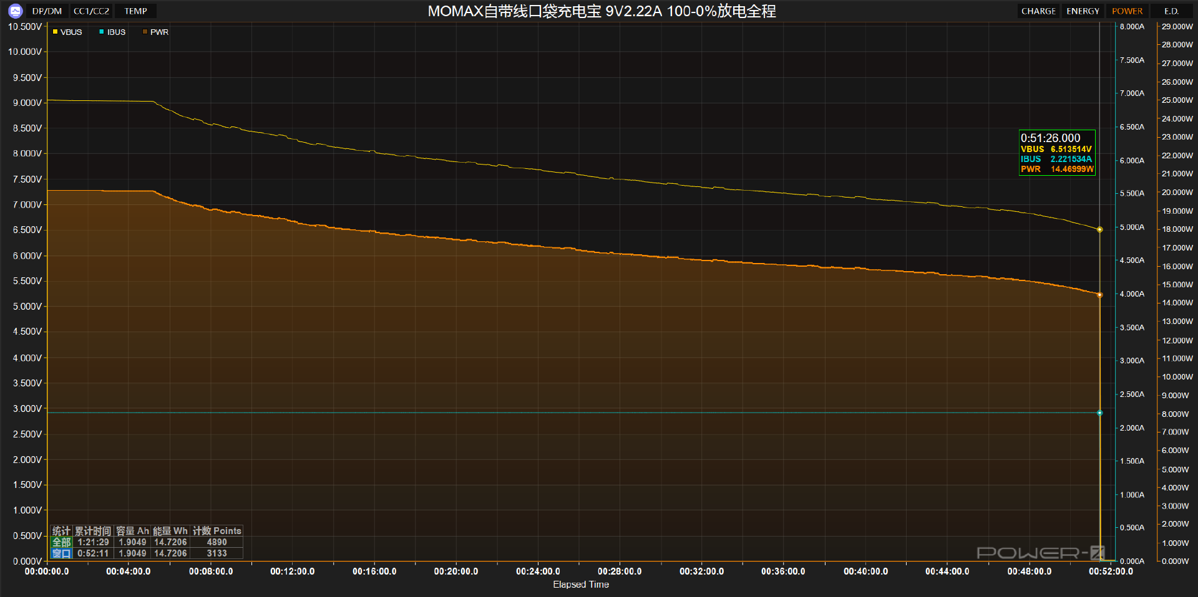Click the 00:24:00.0 time axis tick
The height and width of the screenshot is (597, 1198).
click(538, 571)
